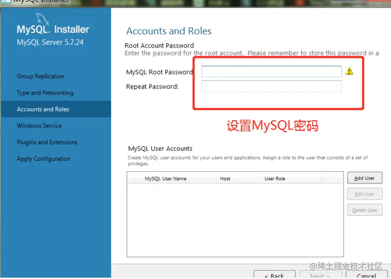Viewport: 391px width, 279px height.
Task: Open the Plugins and Extensions step
Action: pyautogui.click(x=47, y=142)
